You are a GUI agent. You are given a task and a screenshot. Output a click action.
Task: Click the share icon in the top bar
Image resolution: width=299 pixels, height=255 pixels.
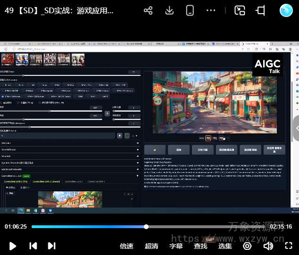click(x=148, y=10)
